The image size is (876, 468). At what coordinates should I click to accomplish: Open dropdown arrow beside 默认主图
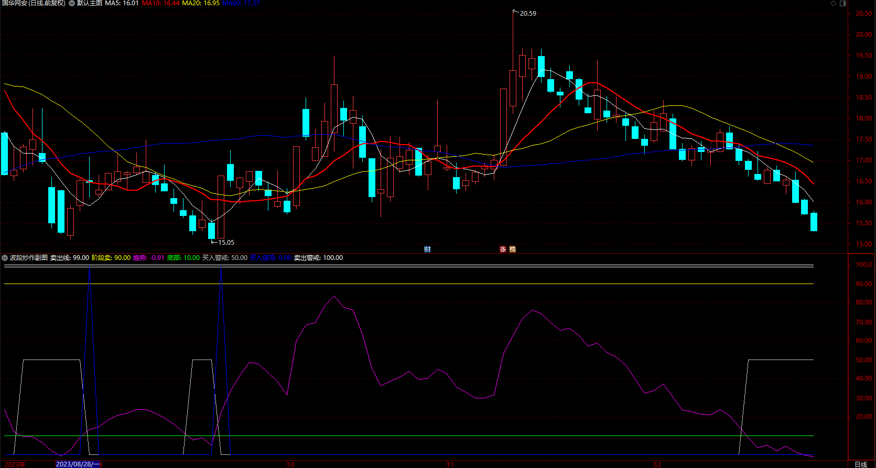tap(72, 3)
